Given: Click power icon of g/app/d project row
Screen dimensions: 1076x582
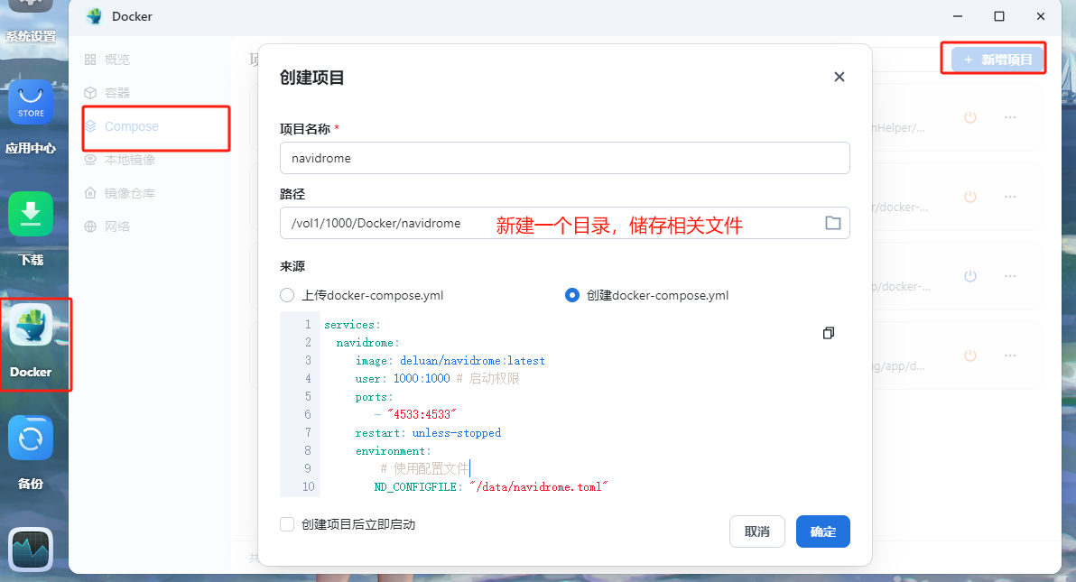Looking at the screenshot, I should tap(970, 356).
